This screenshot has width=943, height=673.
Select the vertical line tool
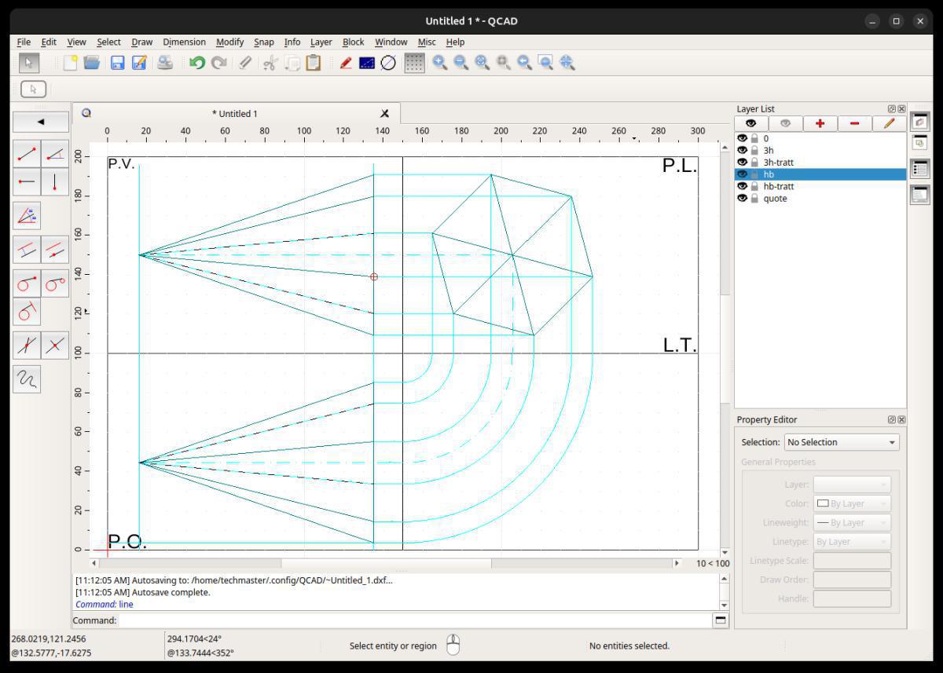pos(54,182)
